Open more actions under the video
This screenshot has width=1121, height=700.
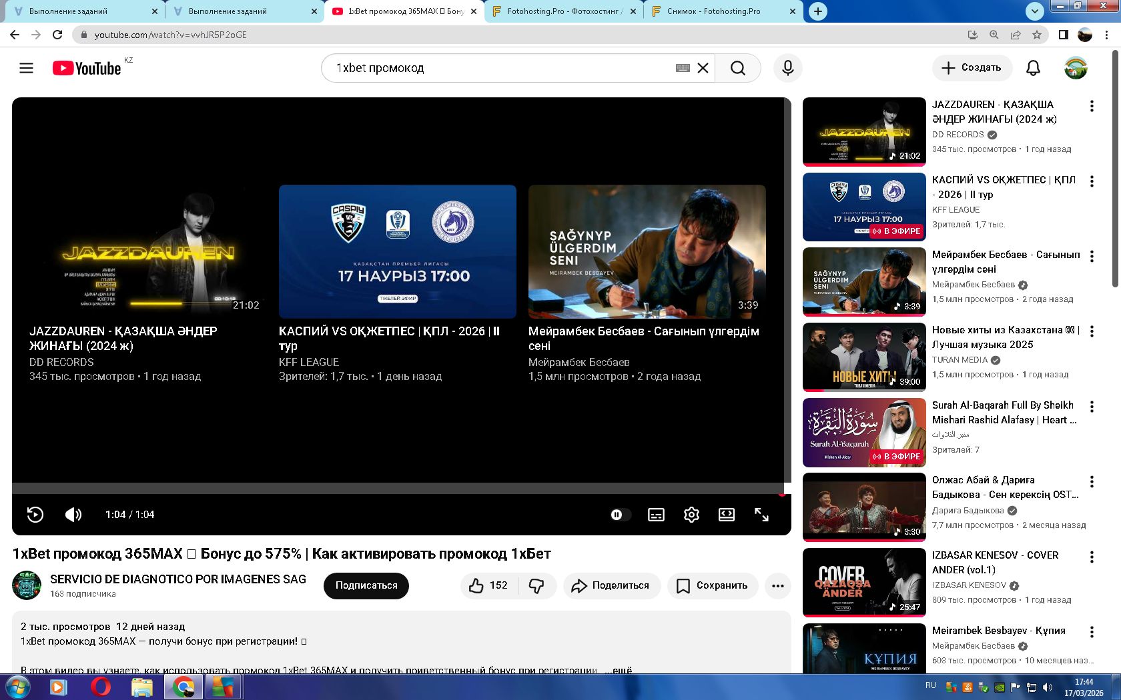(778, 585)
